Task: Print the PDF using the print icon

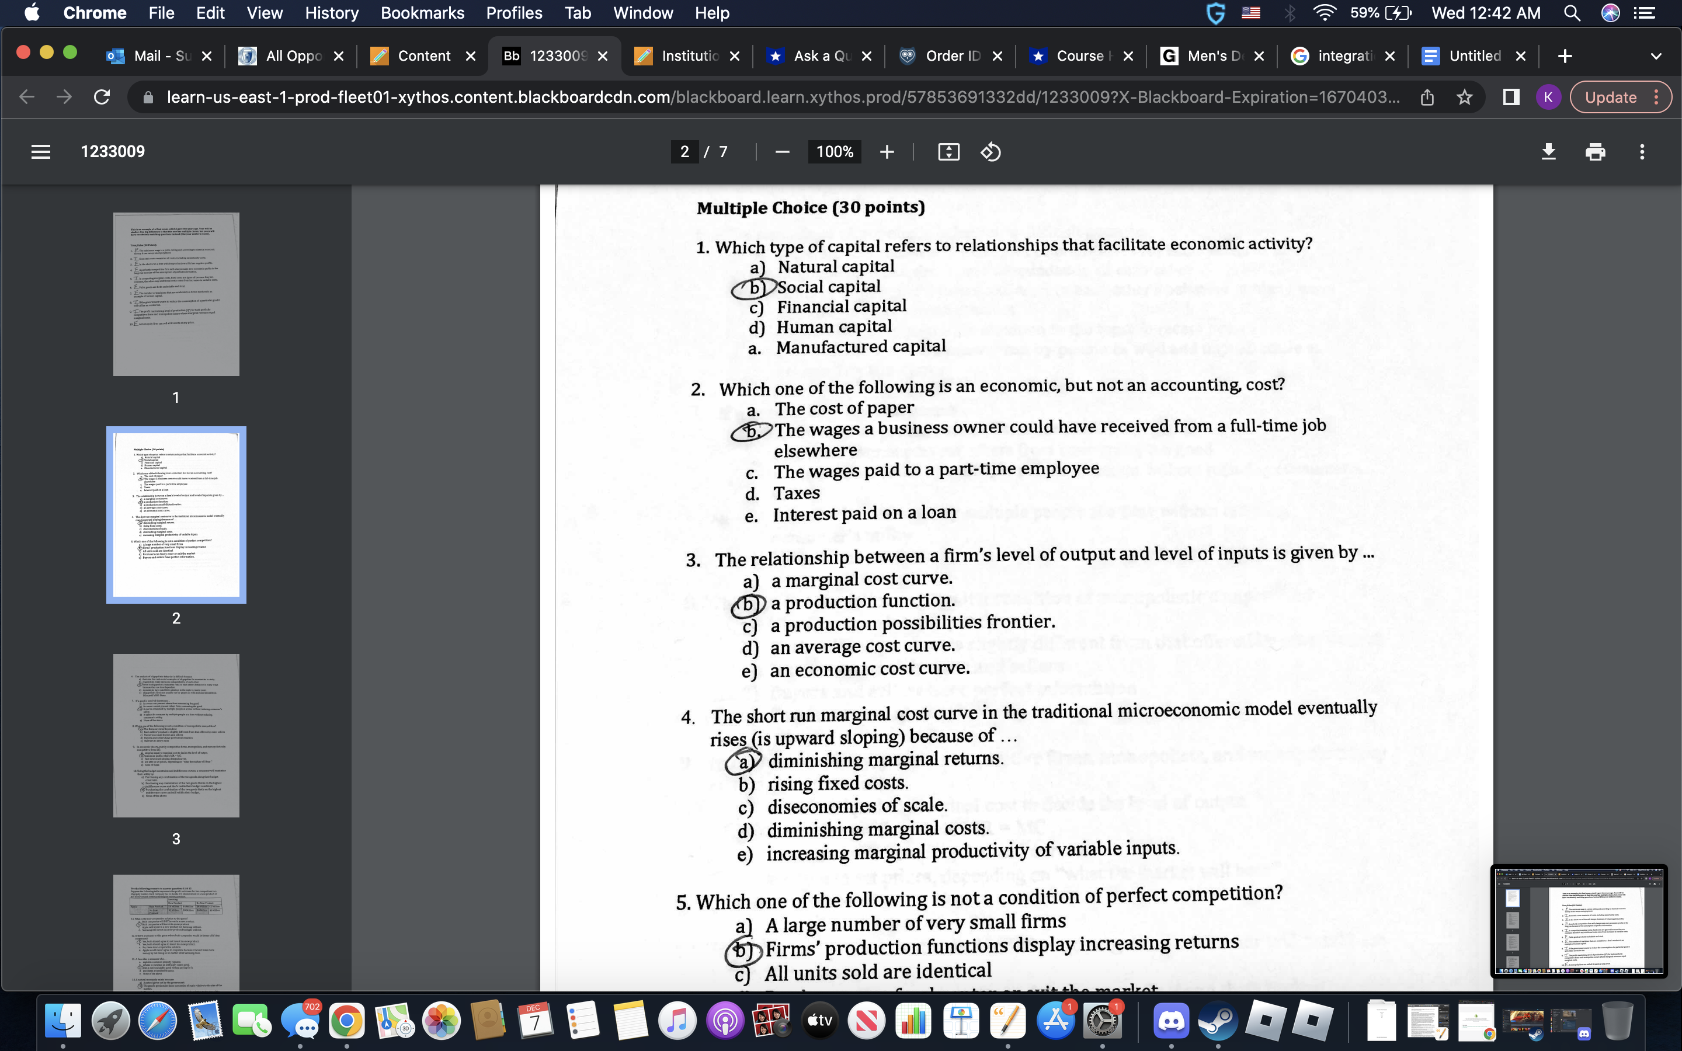Action: tap(1595, 152)
